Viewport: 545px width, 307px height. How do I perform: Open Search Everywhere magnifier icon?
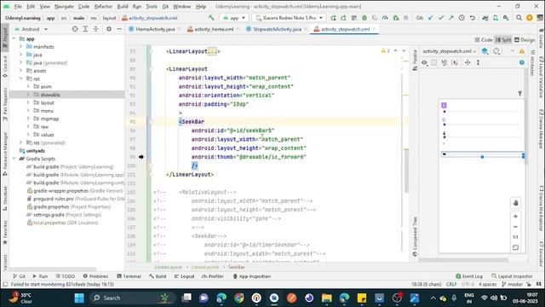click(519, 18)
